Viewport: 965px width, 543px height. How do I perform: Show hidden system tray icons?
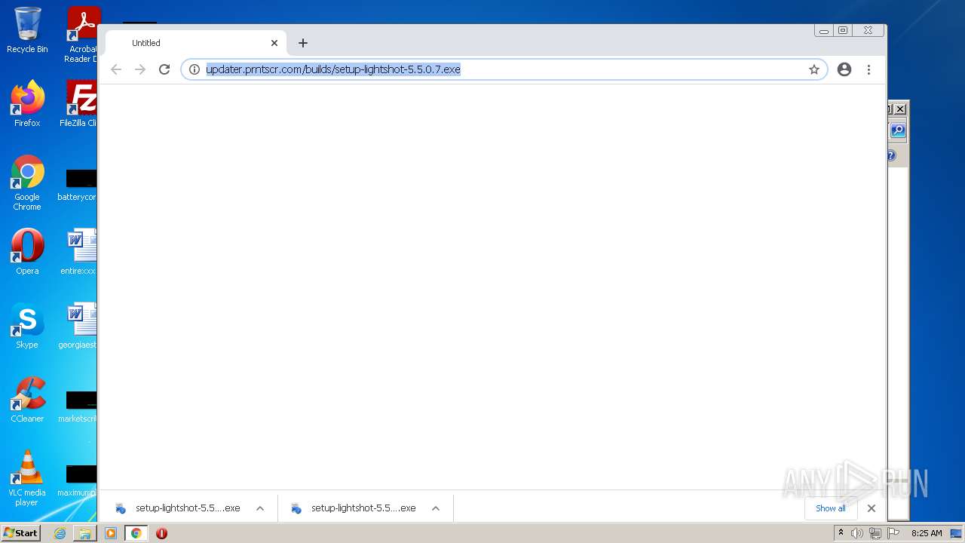(x=841, y=533)
